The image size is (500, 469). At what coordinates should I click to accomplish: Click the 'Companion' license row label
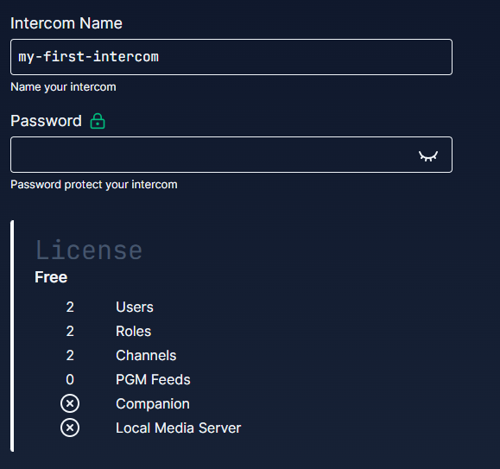153,404
